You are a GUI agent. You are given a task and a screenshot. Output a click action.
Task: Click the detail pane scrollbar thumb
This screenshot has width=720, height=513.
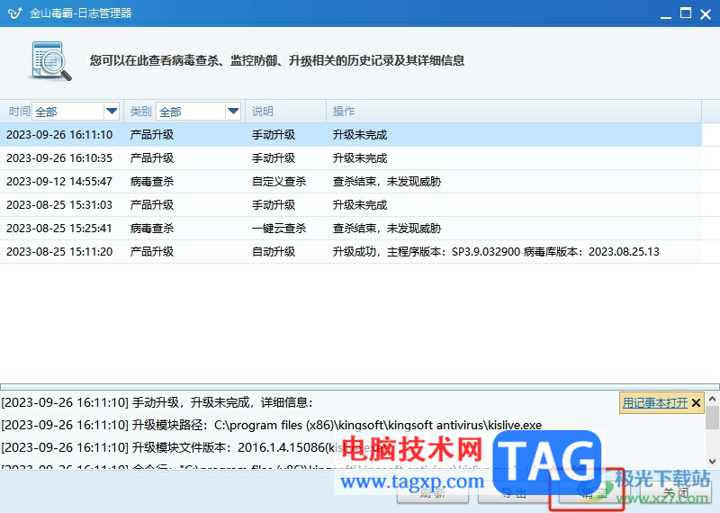[712, 418]
